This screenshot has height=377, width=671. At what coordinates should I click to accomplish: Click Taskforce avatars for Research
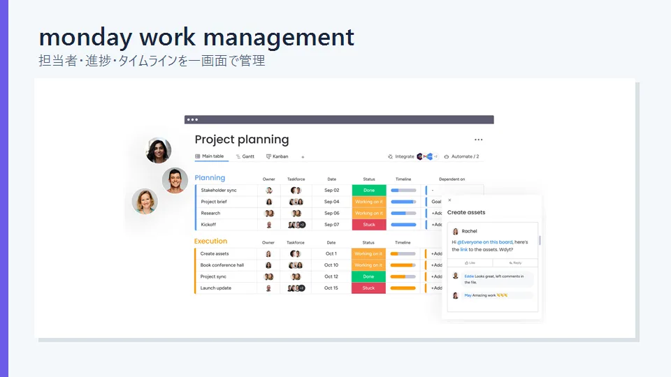tap(296, 213)
